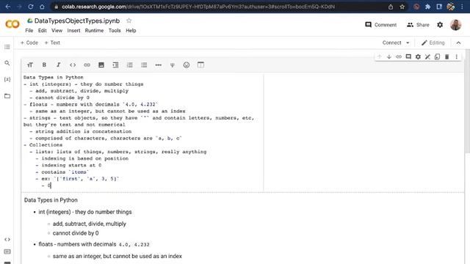The image size is (470, 264).
Task: Open the Edit menu
Action: click(x=43, y=31)
